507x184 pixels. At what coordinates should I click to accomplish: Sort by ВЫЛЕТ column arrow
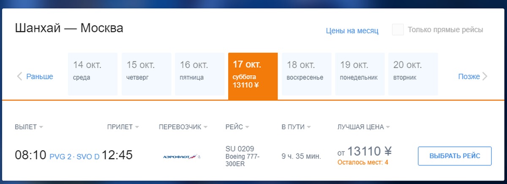(x=41, y=127)
